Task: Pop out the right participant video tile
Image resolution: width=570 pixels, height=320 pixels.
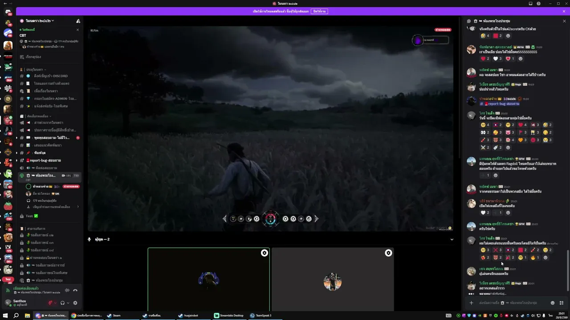Action: 388,253
